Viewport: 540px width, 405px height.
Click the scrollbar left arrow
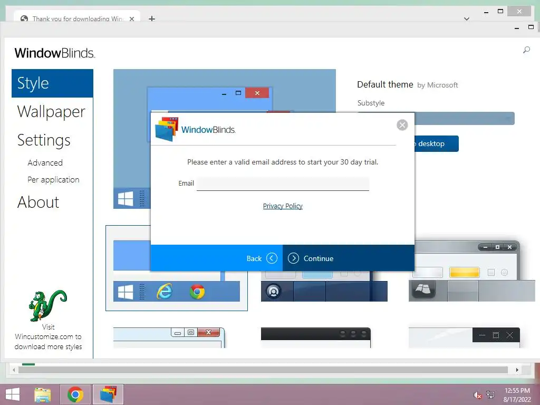(x=14, y=370)
